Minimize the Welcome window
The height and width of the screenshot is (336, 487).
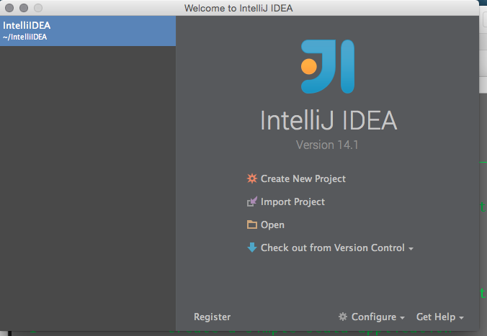tap(24, 8)
